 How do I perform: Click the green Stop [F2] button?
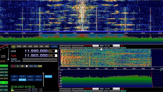coord(4,83)
